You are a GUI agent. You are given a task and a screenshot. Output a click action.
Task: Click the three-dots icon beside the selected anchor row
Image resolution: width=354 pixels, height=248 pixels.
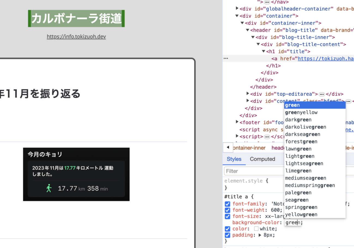(x=226, y=58)
